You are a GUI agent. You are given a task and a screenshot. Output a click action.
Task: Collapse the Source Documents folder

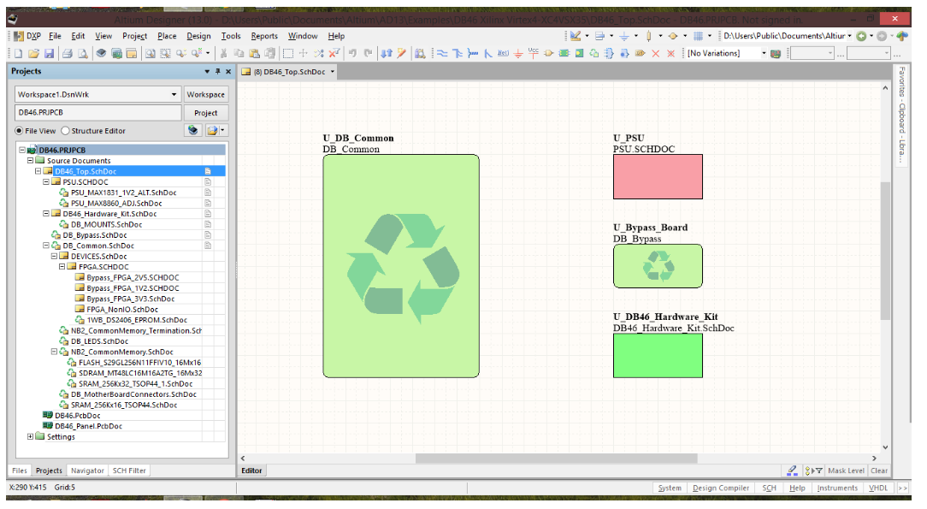(x=31, y=160)
